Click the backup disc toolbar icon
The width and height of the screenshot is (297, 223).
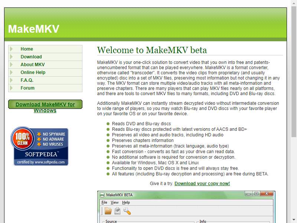(x=117, y=211)
